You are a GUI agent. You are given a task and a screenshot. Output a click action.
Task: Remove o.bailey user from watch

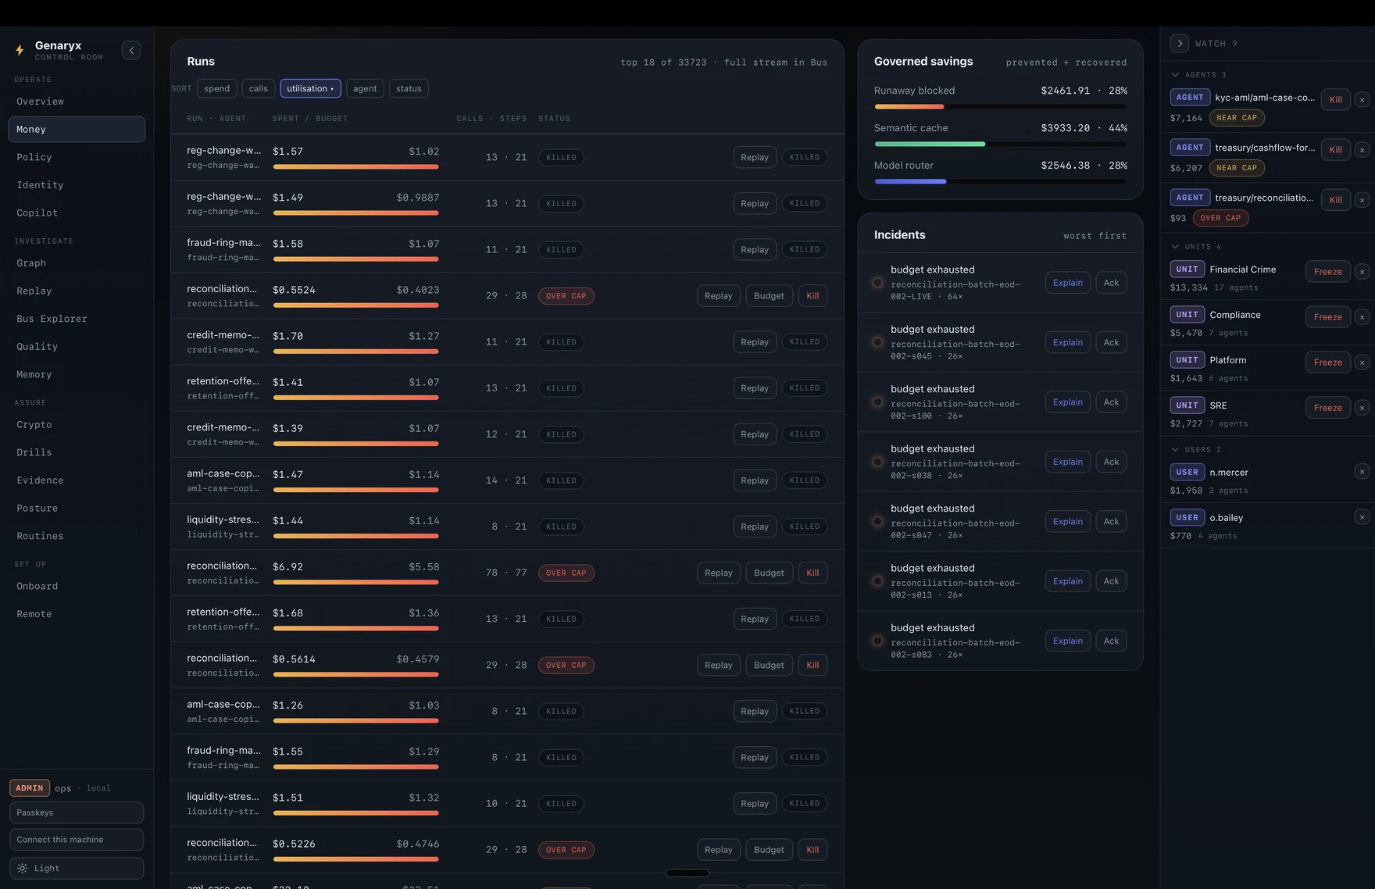tap(1362, 517)
